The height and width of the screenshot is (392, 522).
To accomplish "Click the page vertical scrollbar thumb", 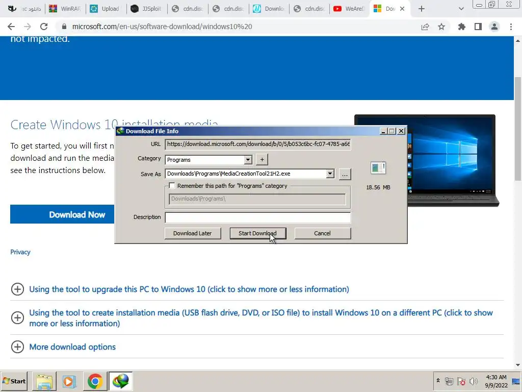I will [x=518, y=128].
